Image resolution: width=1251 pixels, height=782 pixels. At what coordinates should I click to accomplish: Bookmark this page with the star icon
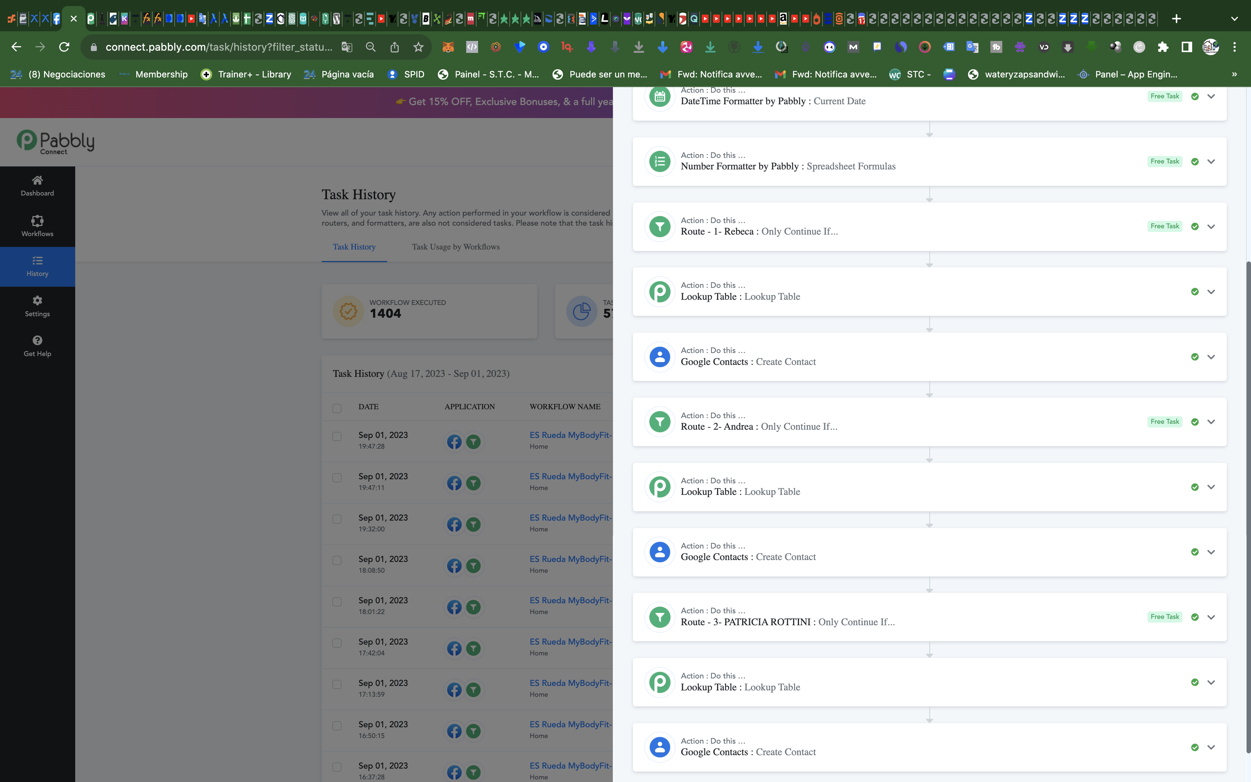(418, 47)
